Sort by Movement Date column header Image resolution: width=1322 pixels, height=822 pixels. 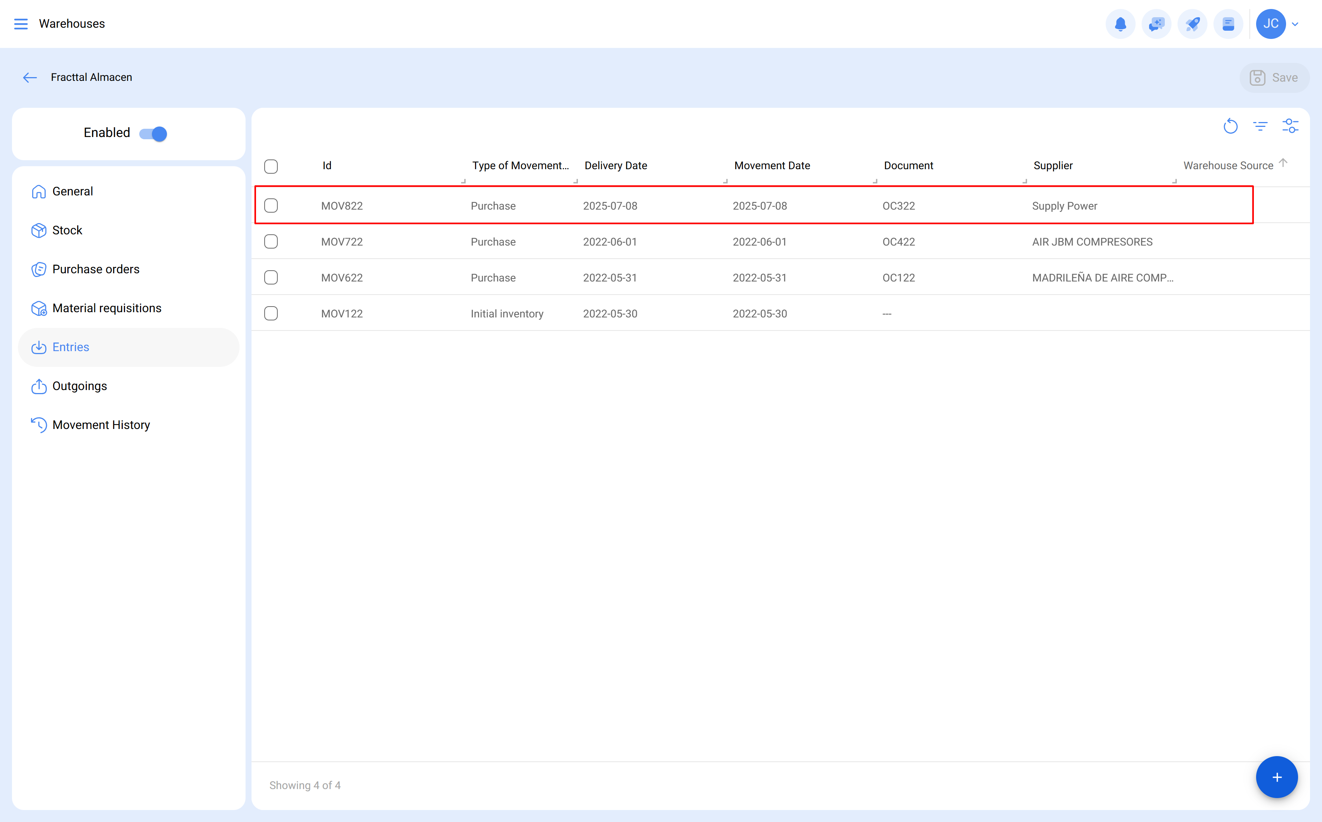pyautogui.click(x=772, y=165)
